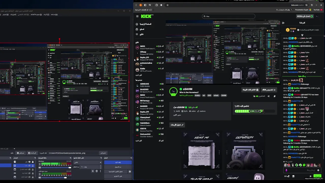Open HabibiBetz Slots & Casino channel
The width and height of the screenshot is (325, 183).
coord(150,124)
